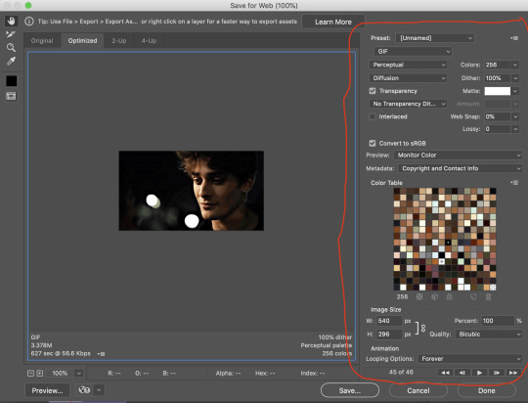
Task: Click the animated GIF preview image
Action: point(192,191)
